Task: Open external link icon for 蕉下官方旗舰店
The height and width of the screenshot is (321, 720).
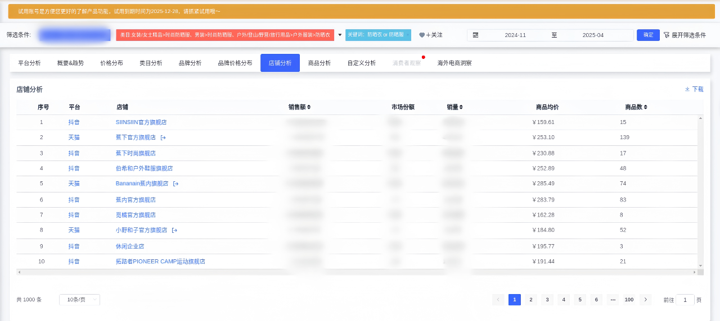Action: [x=163, y=137]
